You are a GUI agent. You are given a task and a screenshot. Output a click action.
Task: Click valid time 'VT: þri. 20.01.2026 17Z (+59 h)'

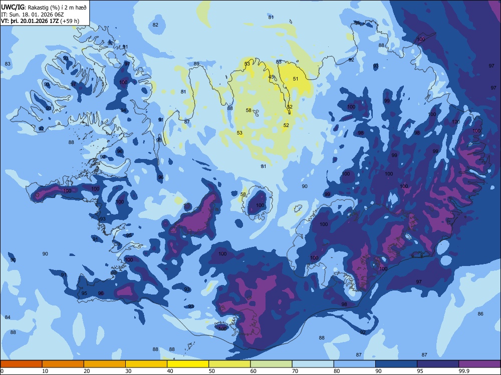(40, 21)
